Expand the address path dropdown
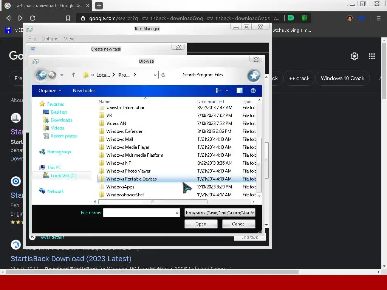Screen dimensions: 387x290 point(155,75)
